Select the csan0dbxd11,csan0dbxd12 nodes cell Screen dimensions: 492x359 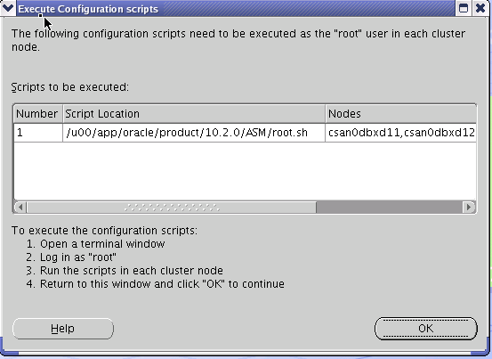pyautogui.click(x=400, y=133)
